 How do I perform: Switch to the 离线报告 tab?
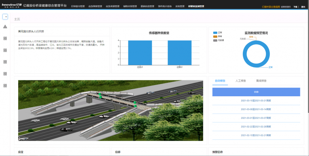pos(261,81)
